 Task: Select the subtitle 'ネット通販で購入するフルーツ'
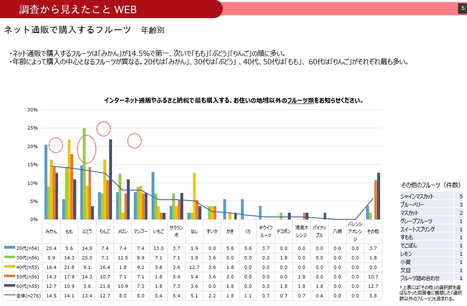coord(68,30)
